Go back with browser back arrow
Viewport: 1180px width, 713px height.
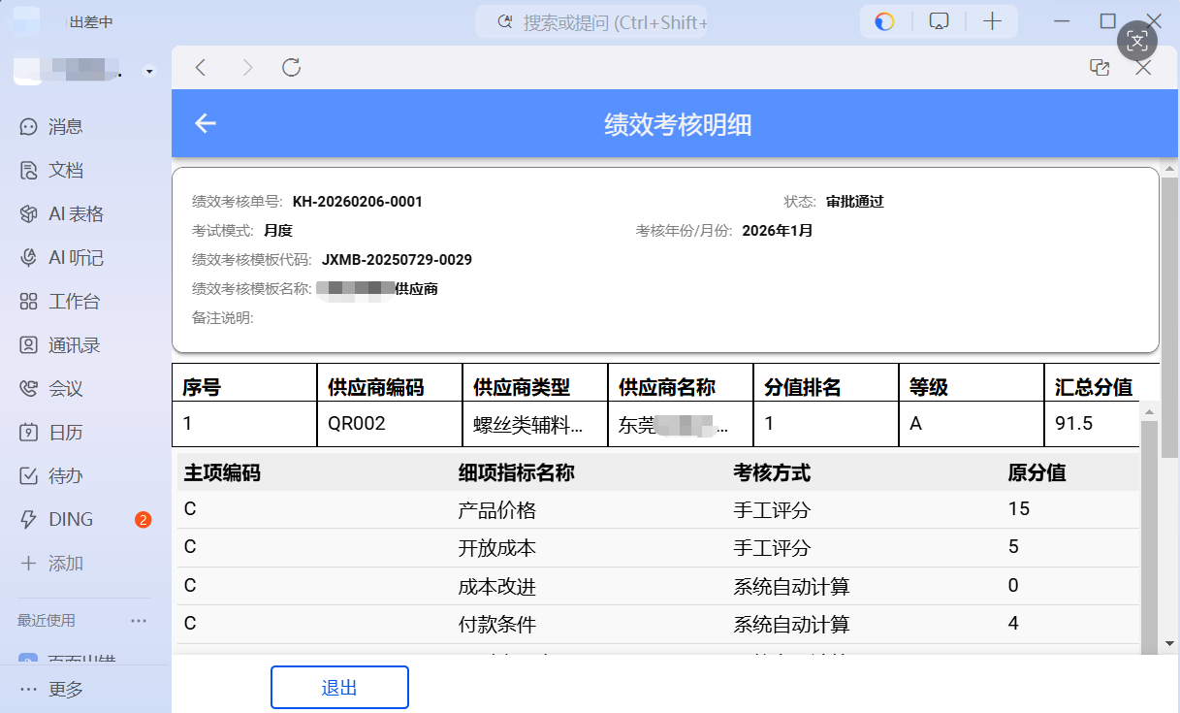(x=201, y=67)
